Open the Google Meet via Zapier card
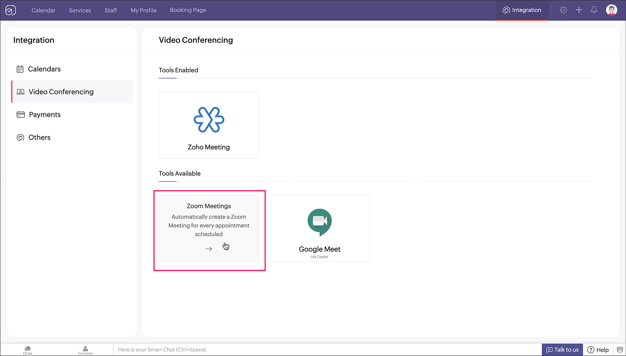The height and width of the screenshot is (356, 626). tap(320, 228)
